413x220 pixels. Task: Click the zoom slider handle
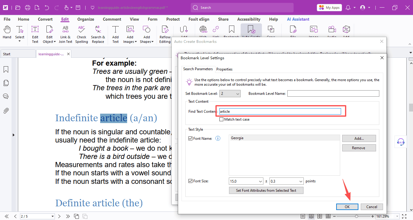point(357,216)
